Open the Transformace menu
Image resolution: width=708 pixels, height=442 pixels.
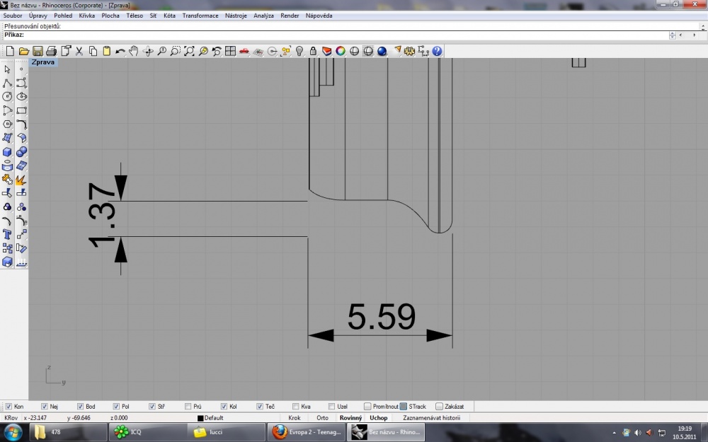pos(200,16)
